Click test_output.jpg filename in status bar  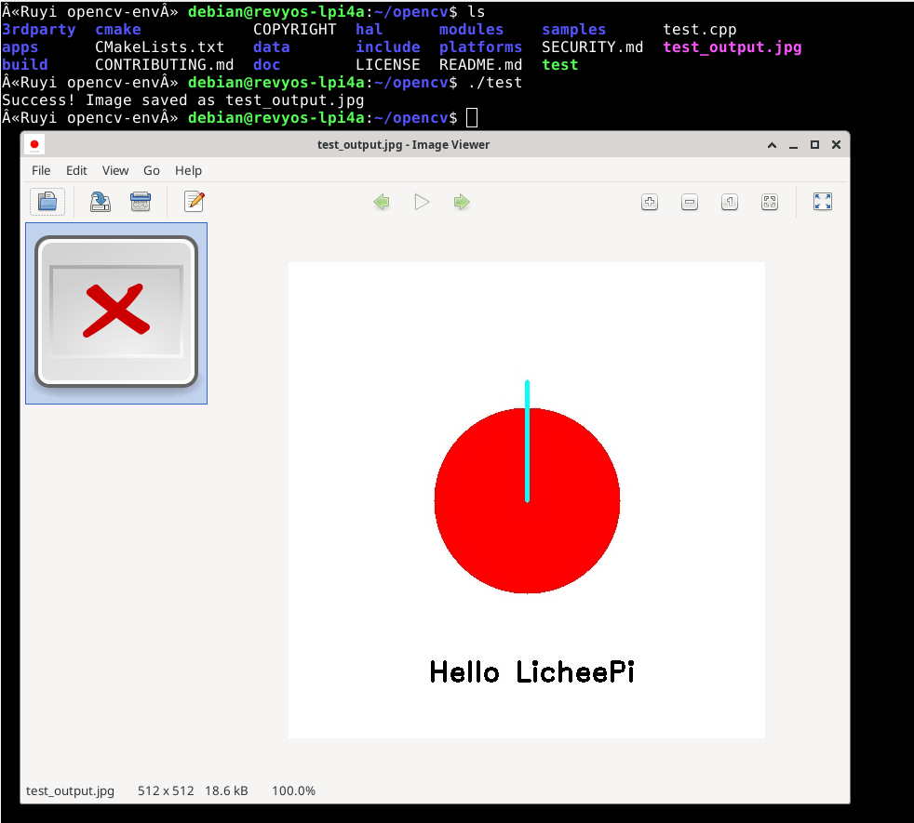tap(70, 791)
